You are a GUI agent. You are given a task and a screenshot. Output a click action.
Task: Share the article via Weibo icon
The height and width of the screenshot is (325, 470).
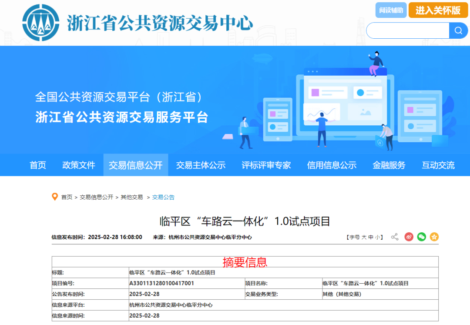click(409, 237)
